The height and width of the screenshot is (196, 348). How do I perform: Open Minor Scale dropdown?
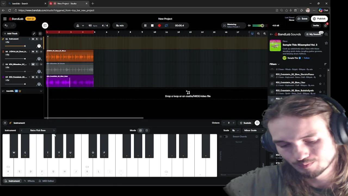tap(253, 130)
